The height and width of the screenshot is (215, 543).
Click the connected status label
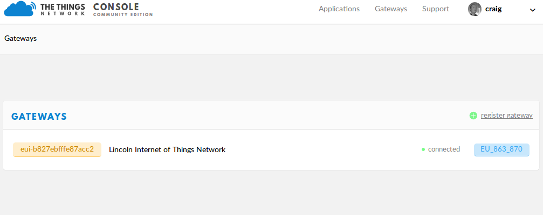click(x=444, y=149)
